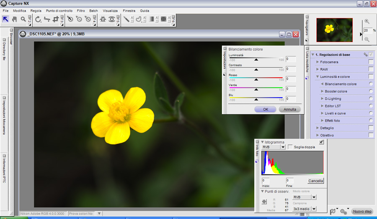This screenshot has height=219, width=377.
Task: Click the Nuovo step button
Action: pos(362,211)
